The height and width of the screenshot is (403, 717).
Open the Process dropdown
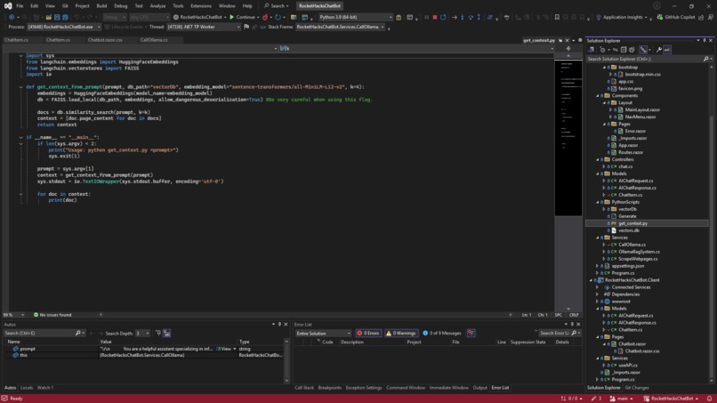(x=99, y=27)
